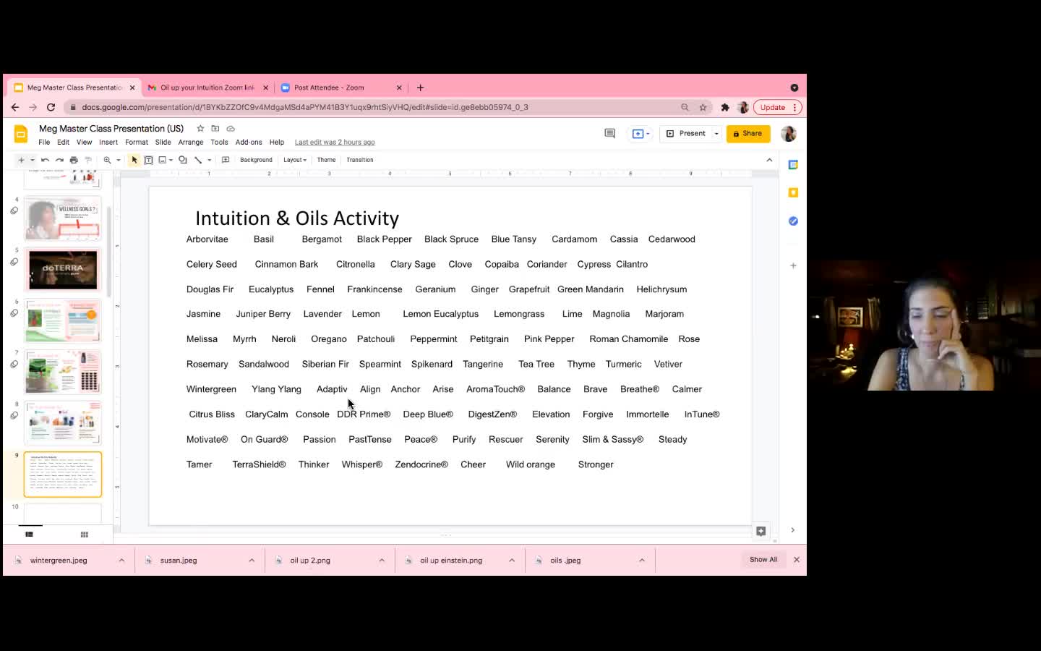Click the Paint format icon
Screen dimensions: 1041x651
pos(88,160)
